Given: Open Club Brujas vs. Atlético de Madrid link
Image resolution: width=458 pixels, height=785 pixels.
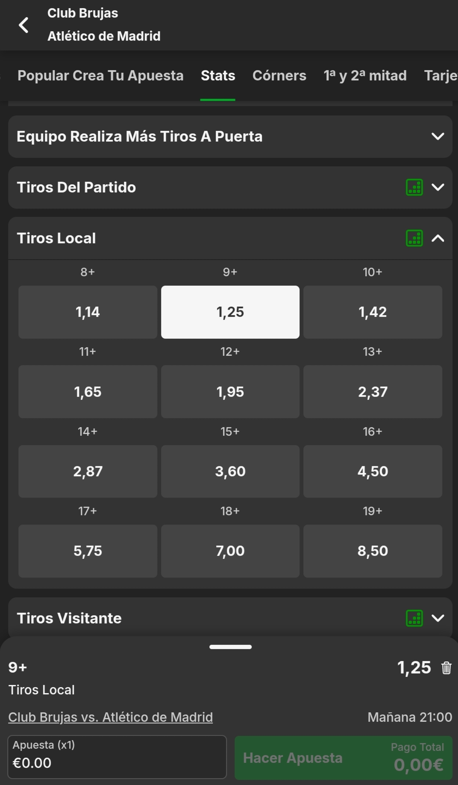Looking at the screenshot, I should click(x=110, y=717).
